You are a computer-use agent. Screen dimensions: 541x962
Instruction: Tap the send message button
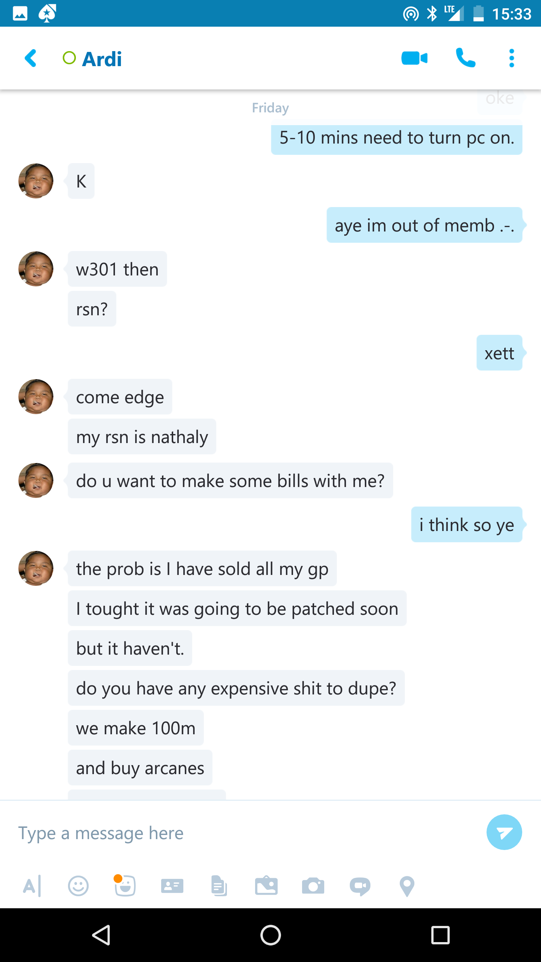504,832
